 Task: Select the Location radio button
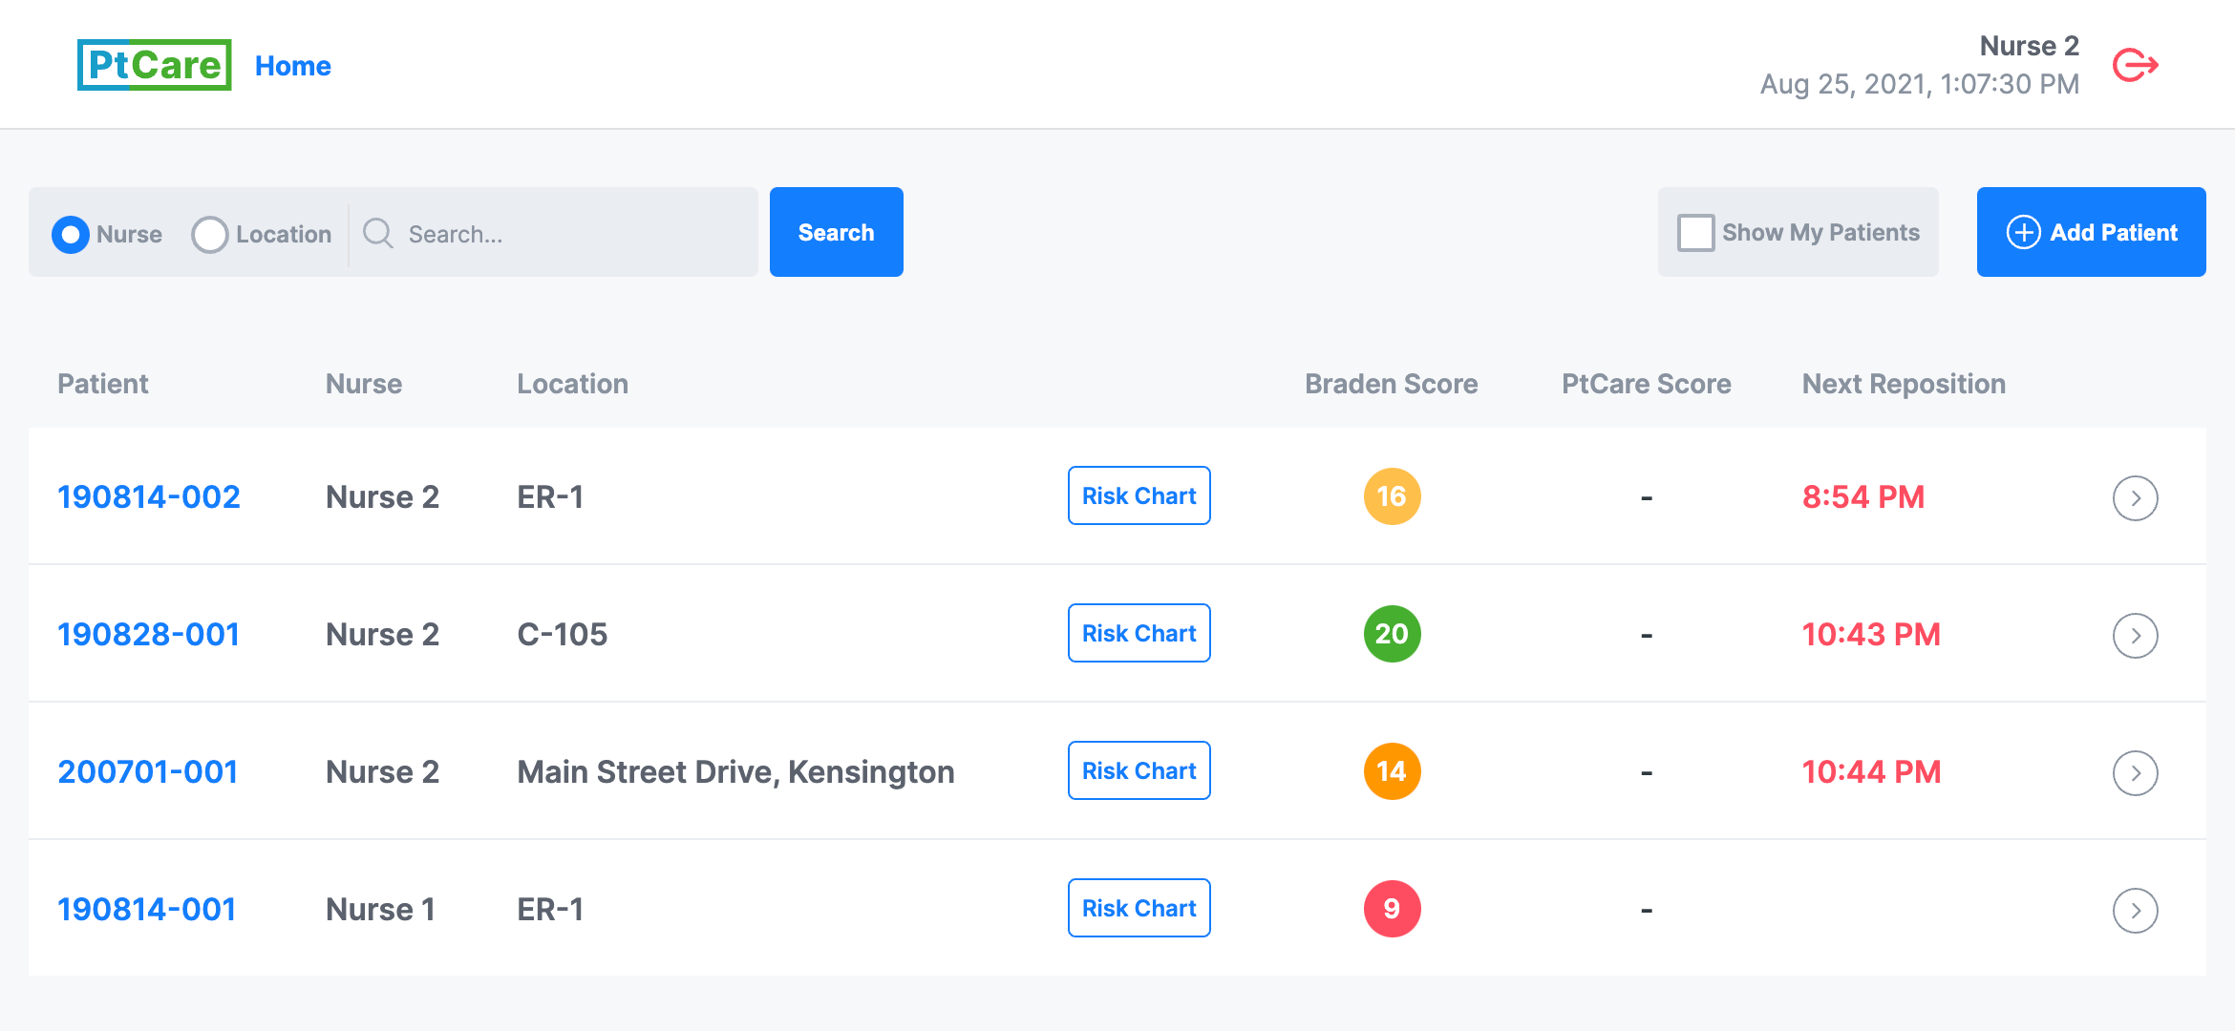210,234
